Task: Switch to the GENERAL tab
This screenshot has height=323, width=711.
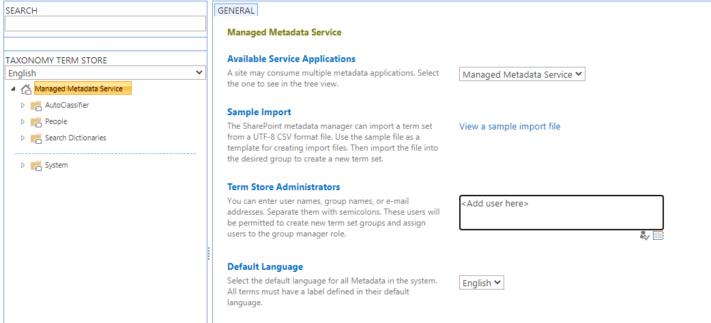Action: pyautogui.click(x=236, y=10)
